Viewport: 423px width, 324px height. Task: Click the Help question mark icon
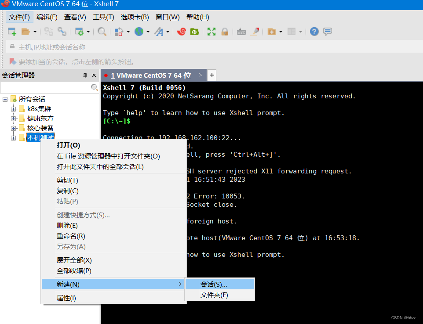pyautogui.click(x=314, y=31)
